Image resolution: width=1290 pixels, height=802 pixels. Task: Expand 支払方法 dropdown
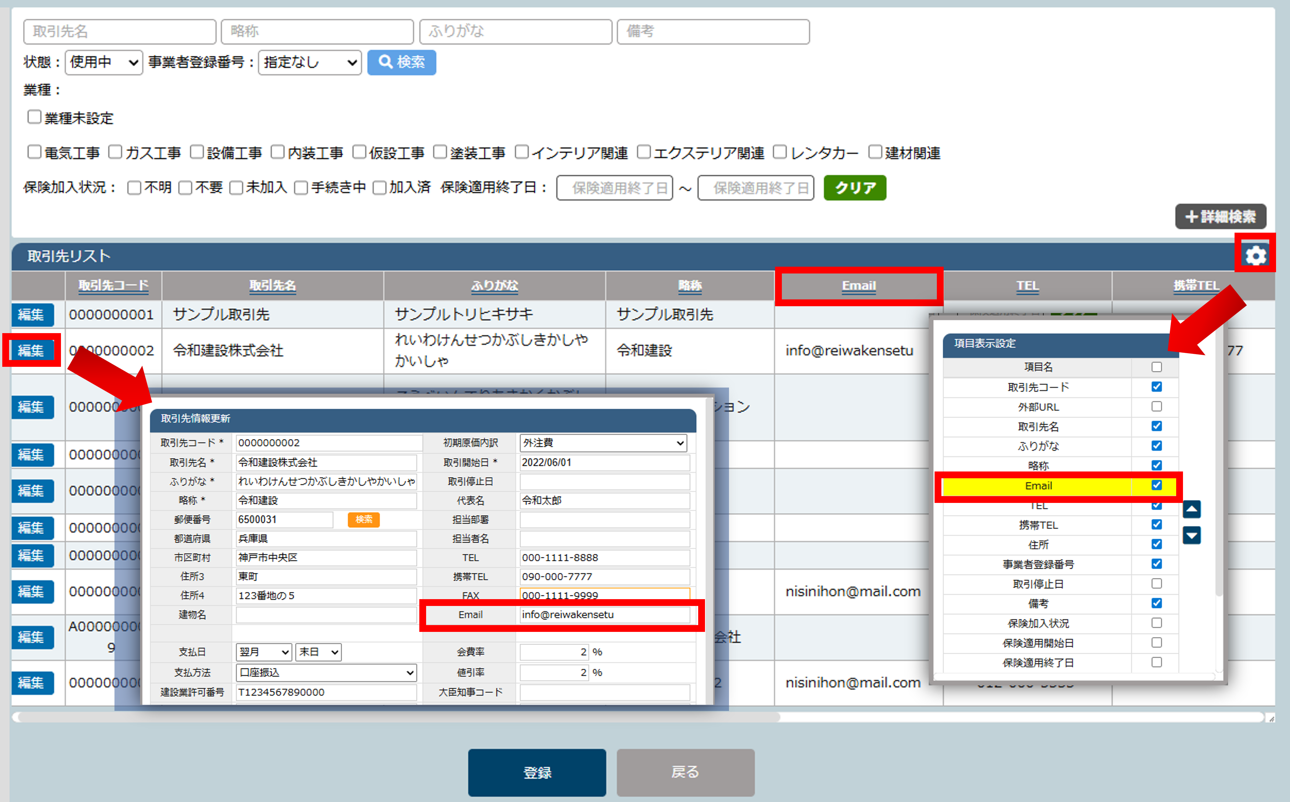tap(326, 672)
